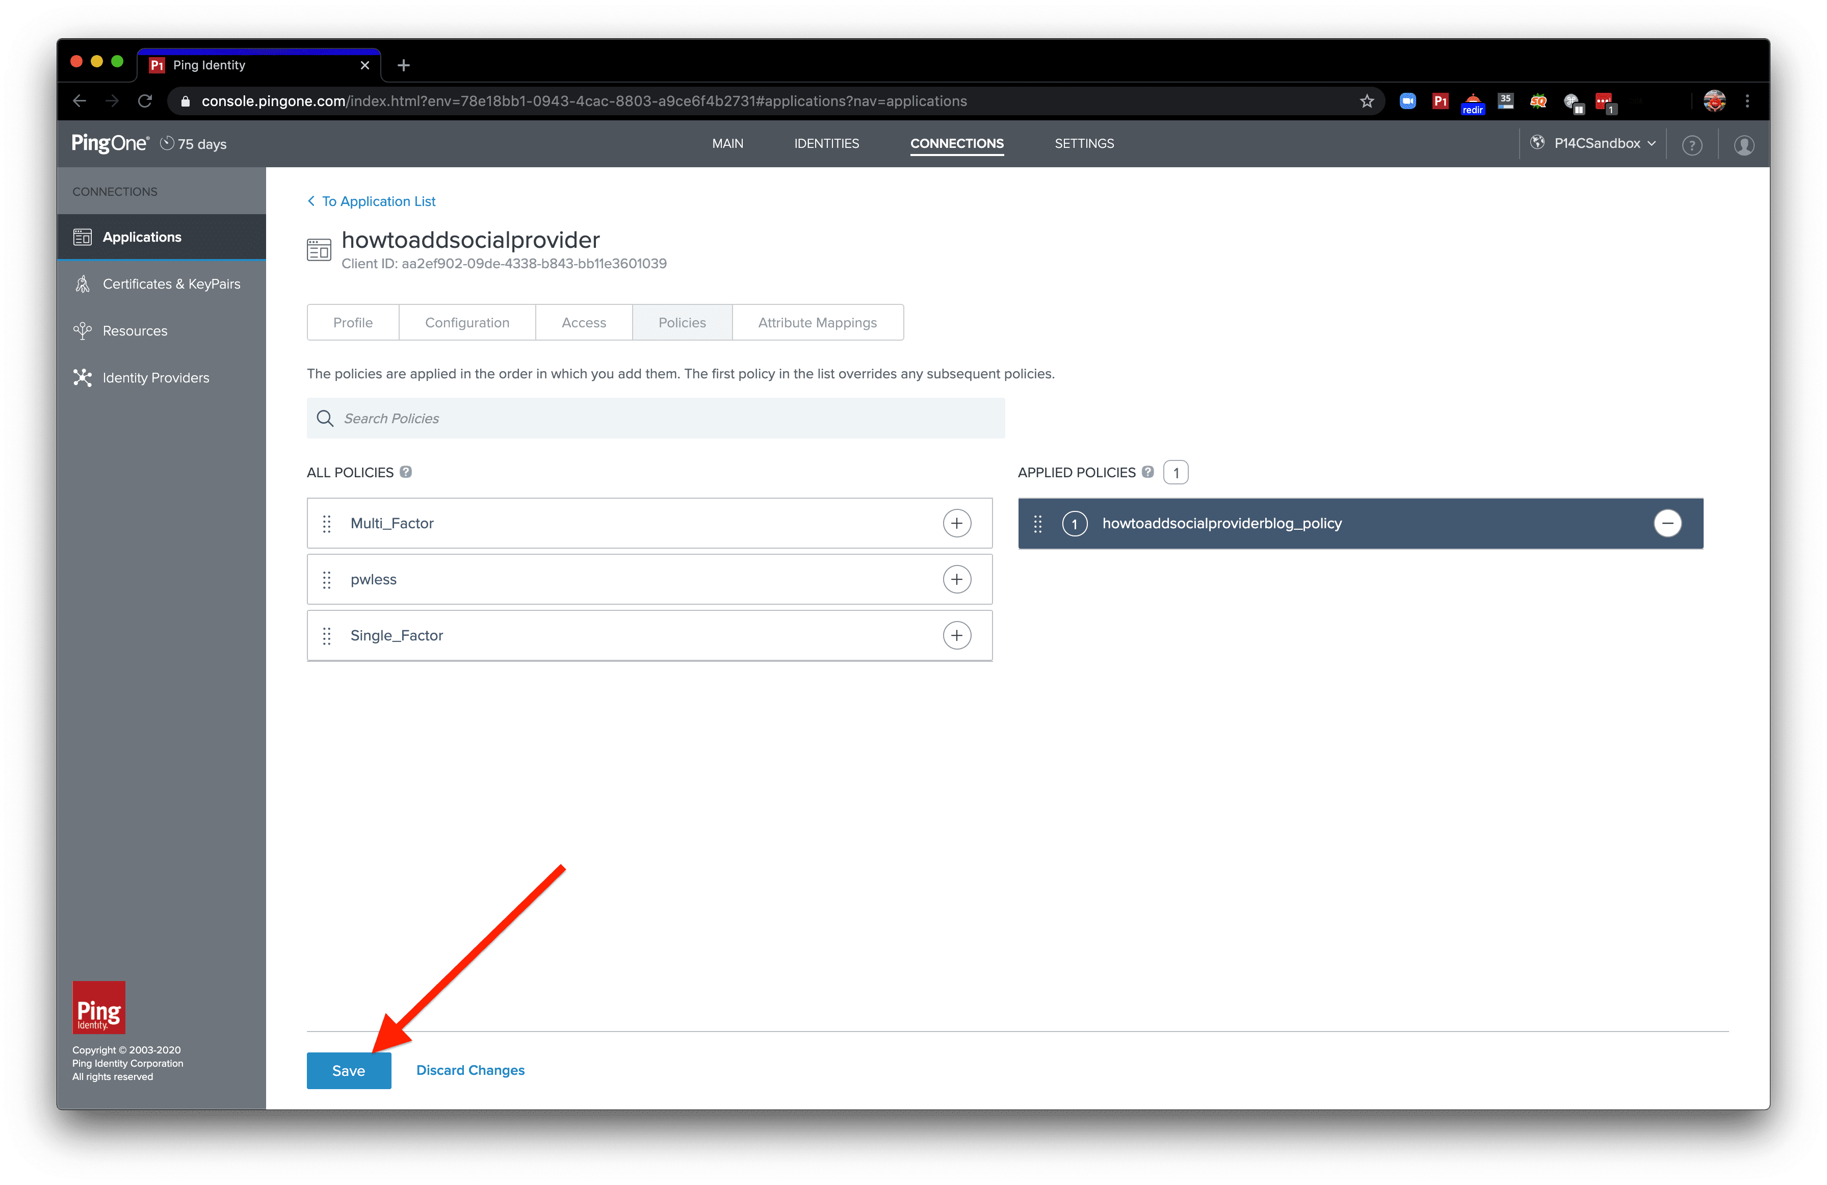The width and height of the screenshot is (1827, 1185).
Task: Open the Chrome three-dot menu
Action: coord(1747,100)
